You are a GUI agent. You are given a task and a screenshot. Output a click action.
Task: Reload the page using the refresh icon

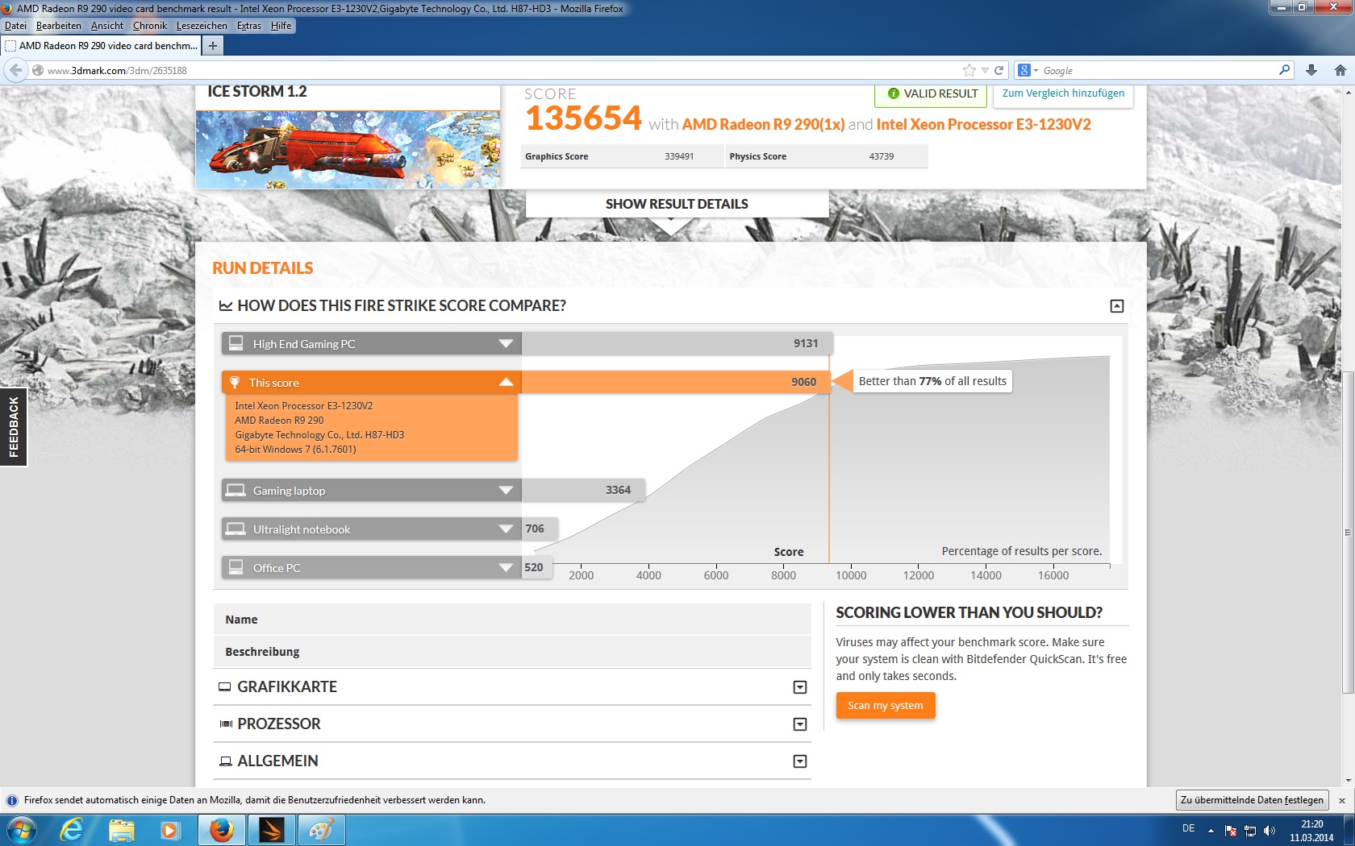pos(999,70)
